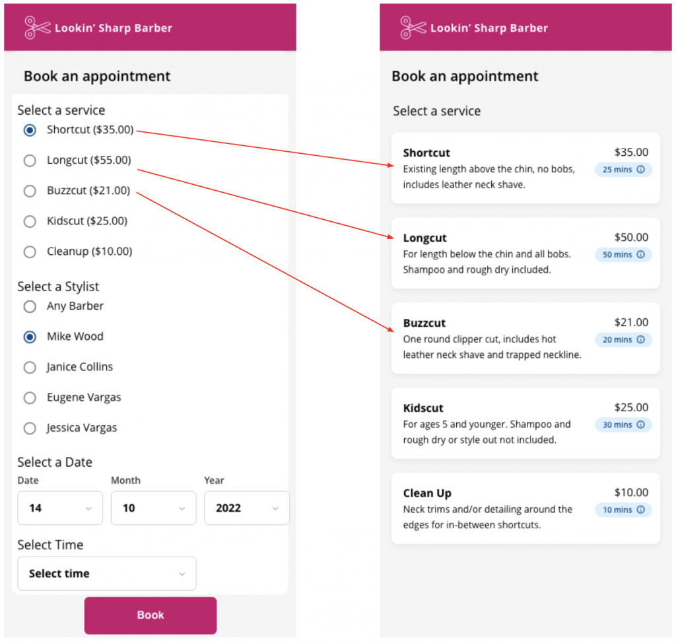The width and height of the screenshot is (676, 643).
Task: Pick the Any Barber stylist option
Action: (30, 306)
